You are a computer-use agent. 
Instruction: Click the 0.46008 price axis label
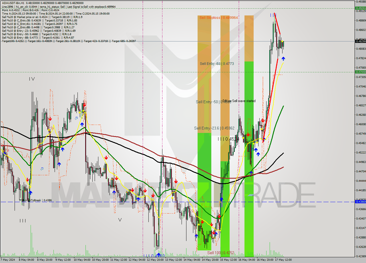click(x=361, y=124)
